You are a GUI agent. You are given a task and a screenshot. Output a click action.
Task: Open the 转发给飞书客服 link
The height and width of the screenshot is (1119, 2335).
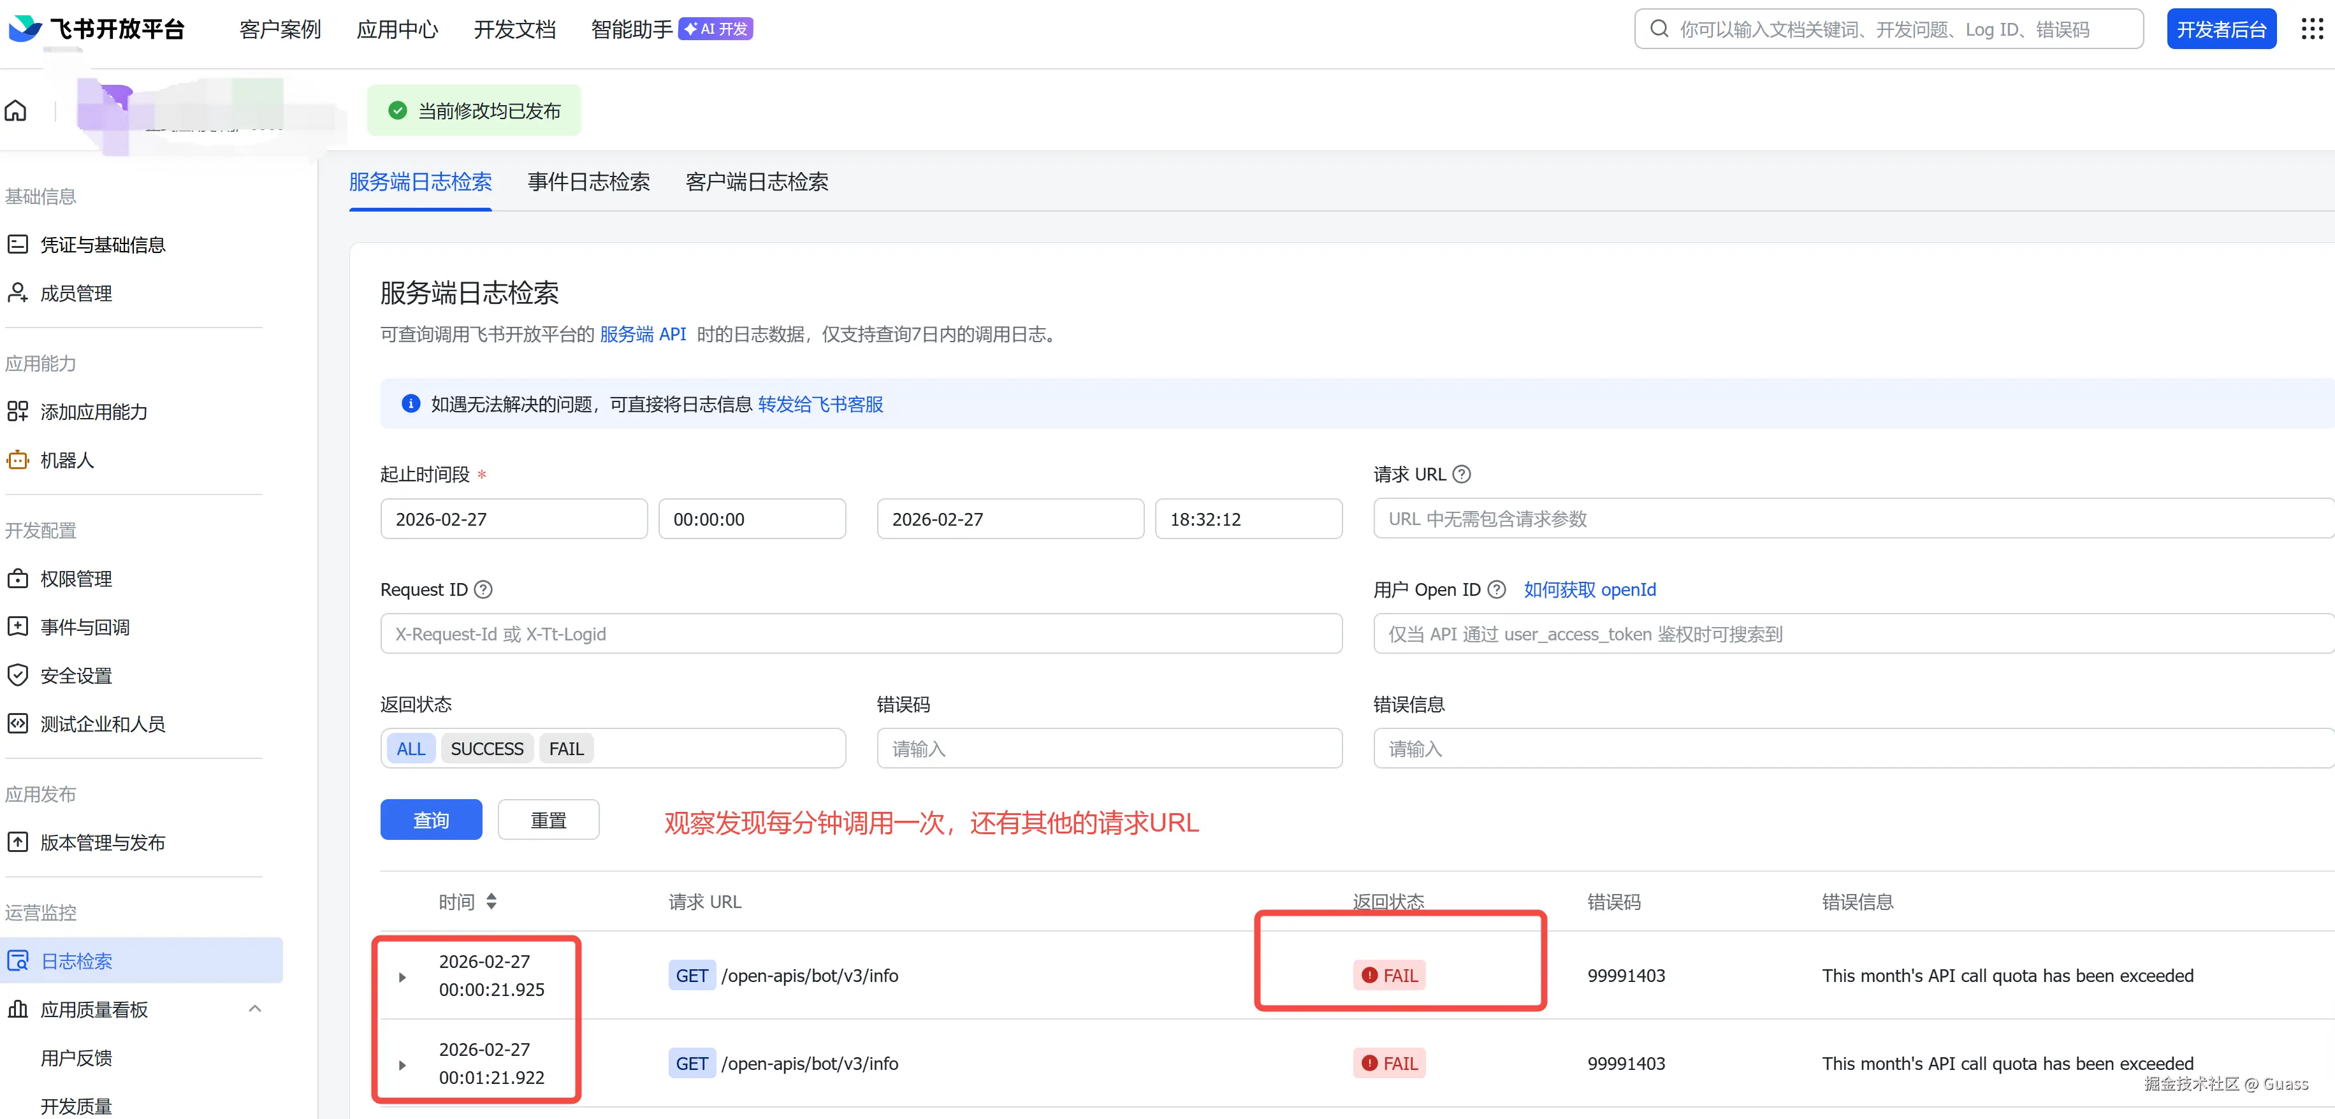coord(819,404)
